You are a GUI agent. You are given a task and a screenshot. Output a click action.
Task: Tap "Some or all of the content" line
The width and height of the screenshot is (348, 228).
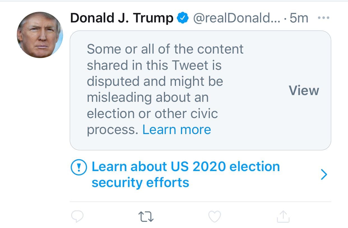click(x=165, y=49)
